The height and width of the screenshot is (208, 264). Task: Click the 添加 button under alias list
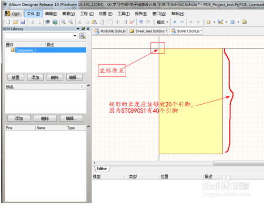point(19,118)
